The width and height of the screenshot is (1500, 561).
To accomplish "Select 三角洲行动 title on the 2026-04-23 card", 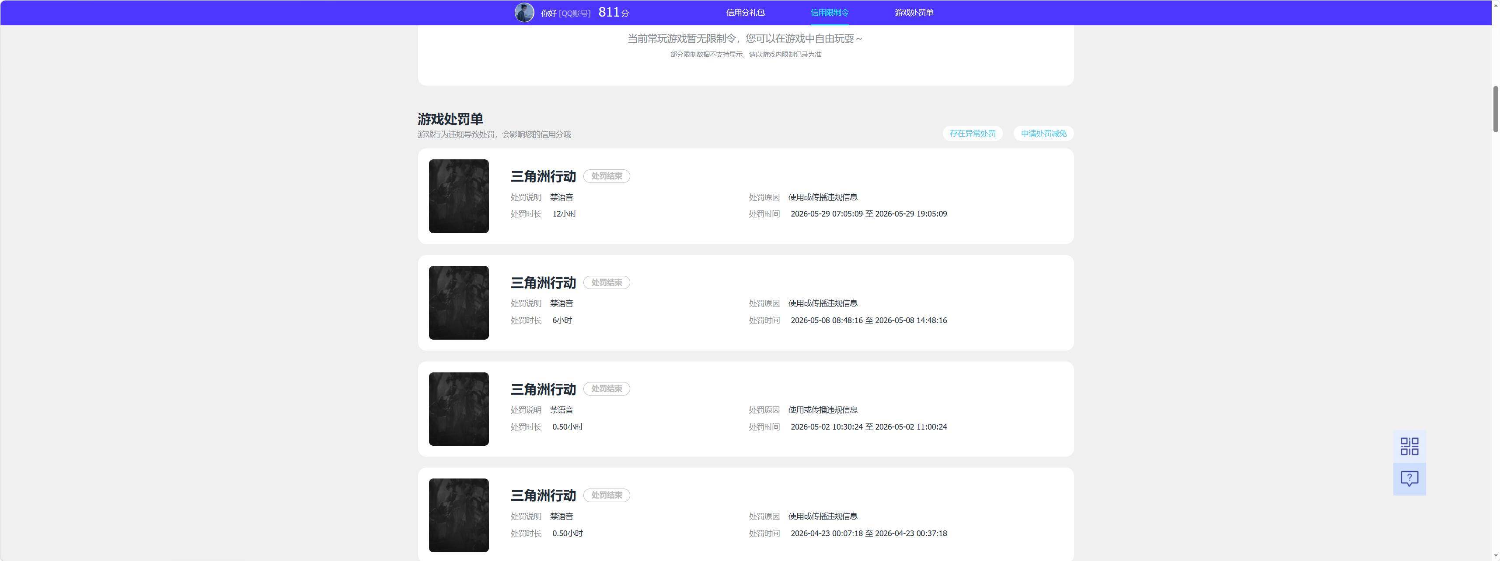I will [543, 496].
